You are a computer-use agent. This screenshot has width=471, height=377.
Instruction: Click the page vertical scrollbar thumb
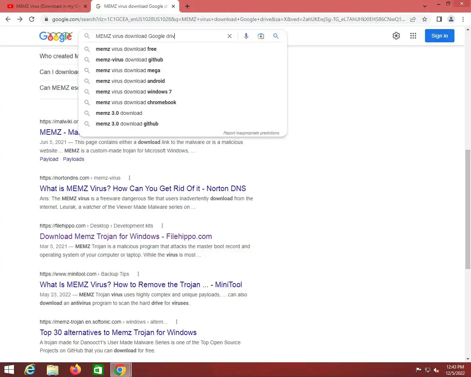(x=468, y=209)
